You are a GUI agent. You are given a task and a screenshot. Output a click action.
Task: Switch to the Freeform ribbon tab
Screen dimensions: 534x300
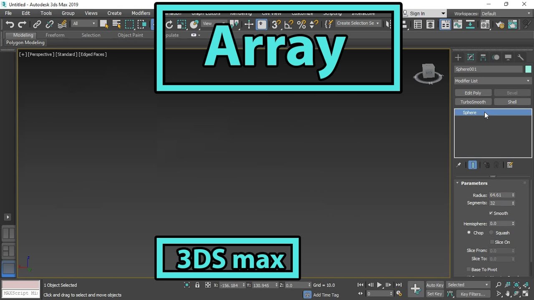(55, 35)
